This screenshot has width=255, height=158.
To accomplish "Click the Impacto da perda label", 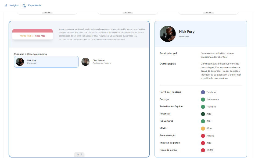I will point(170,143).
